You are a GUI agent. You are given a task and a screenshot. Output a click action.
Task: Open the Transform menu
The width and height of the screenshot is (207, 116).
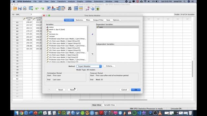click(x=61, y=1)
